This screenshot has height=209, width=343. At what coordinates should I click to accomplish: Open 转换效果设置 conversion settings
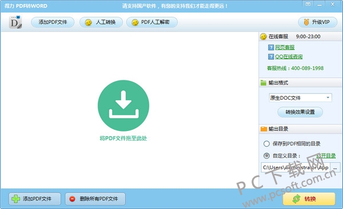click(300, 112)
